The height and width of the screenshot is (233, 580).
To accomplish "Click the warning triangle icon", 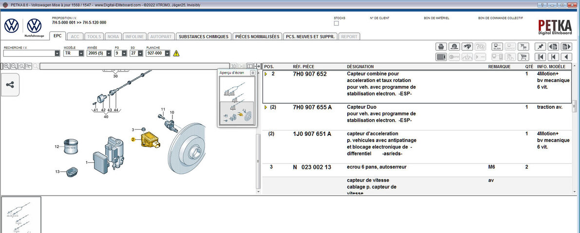I will 176,53.
